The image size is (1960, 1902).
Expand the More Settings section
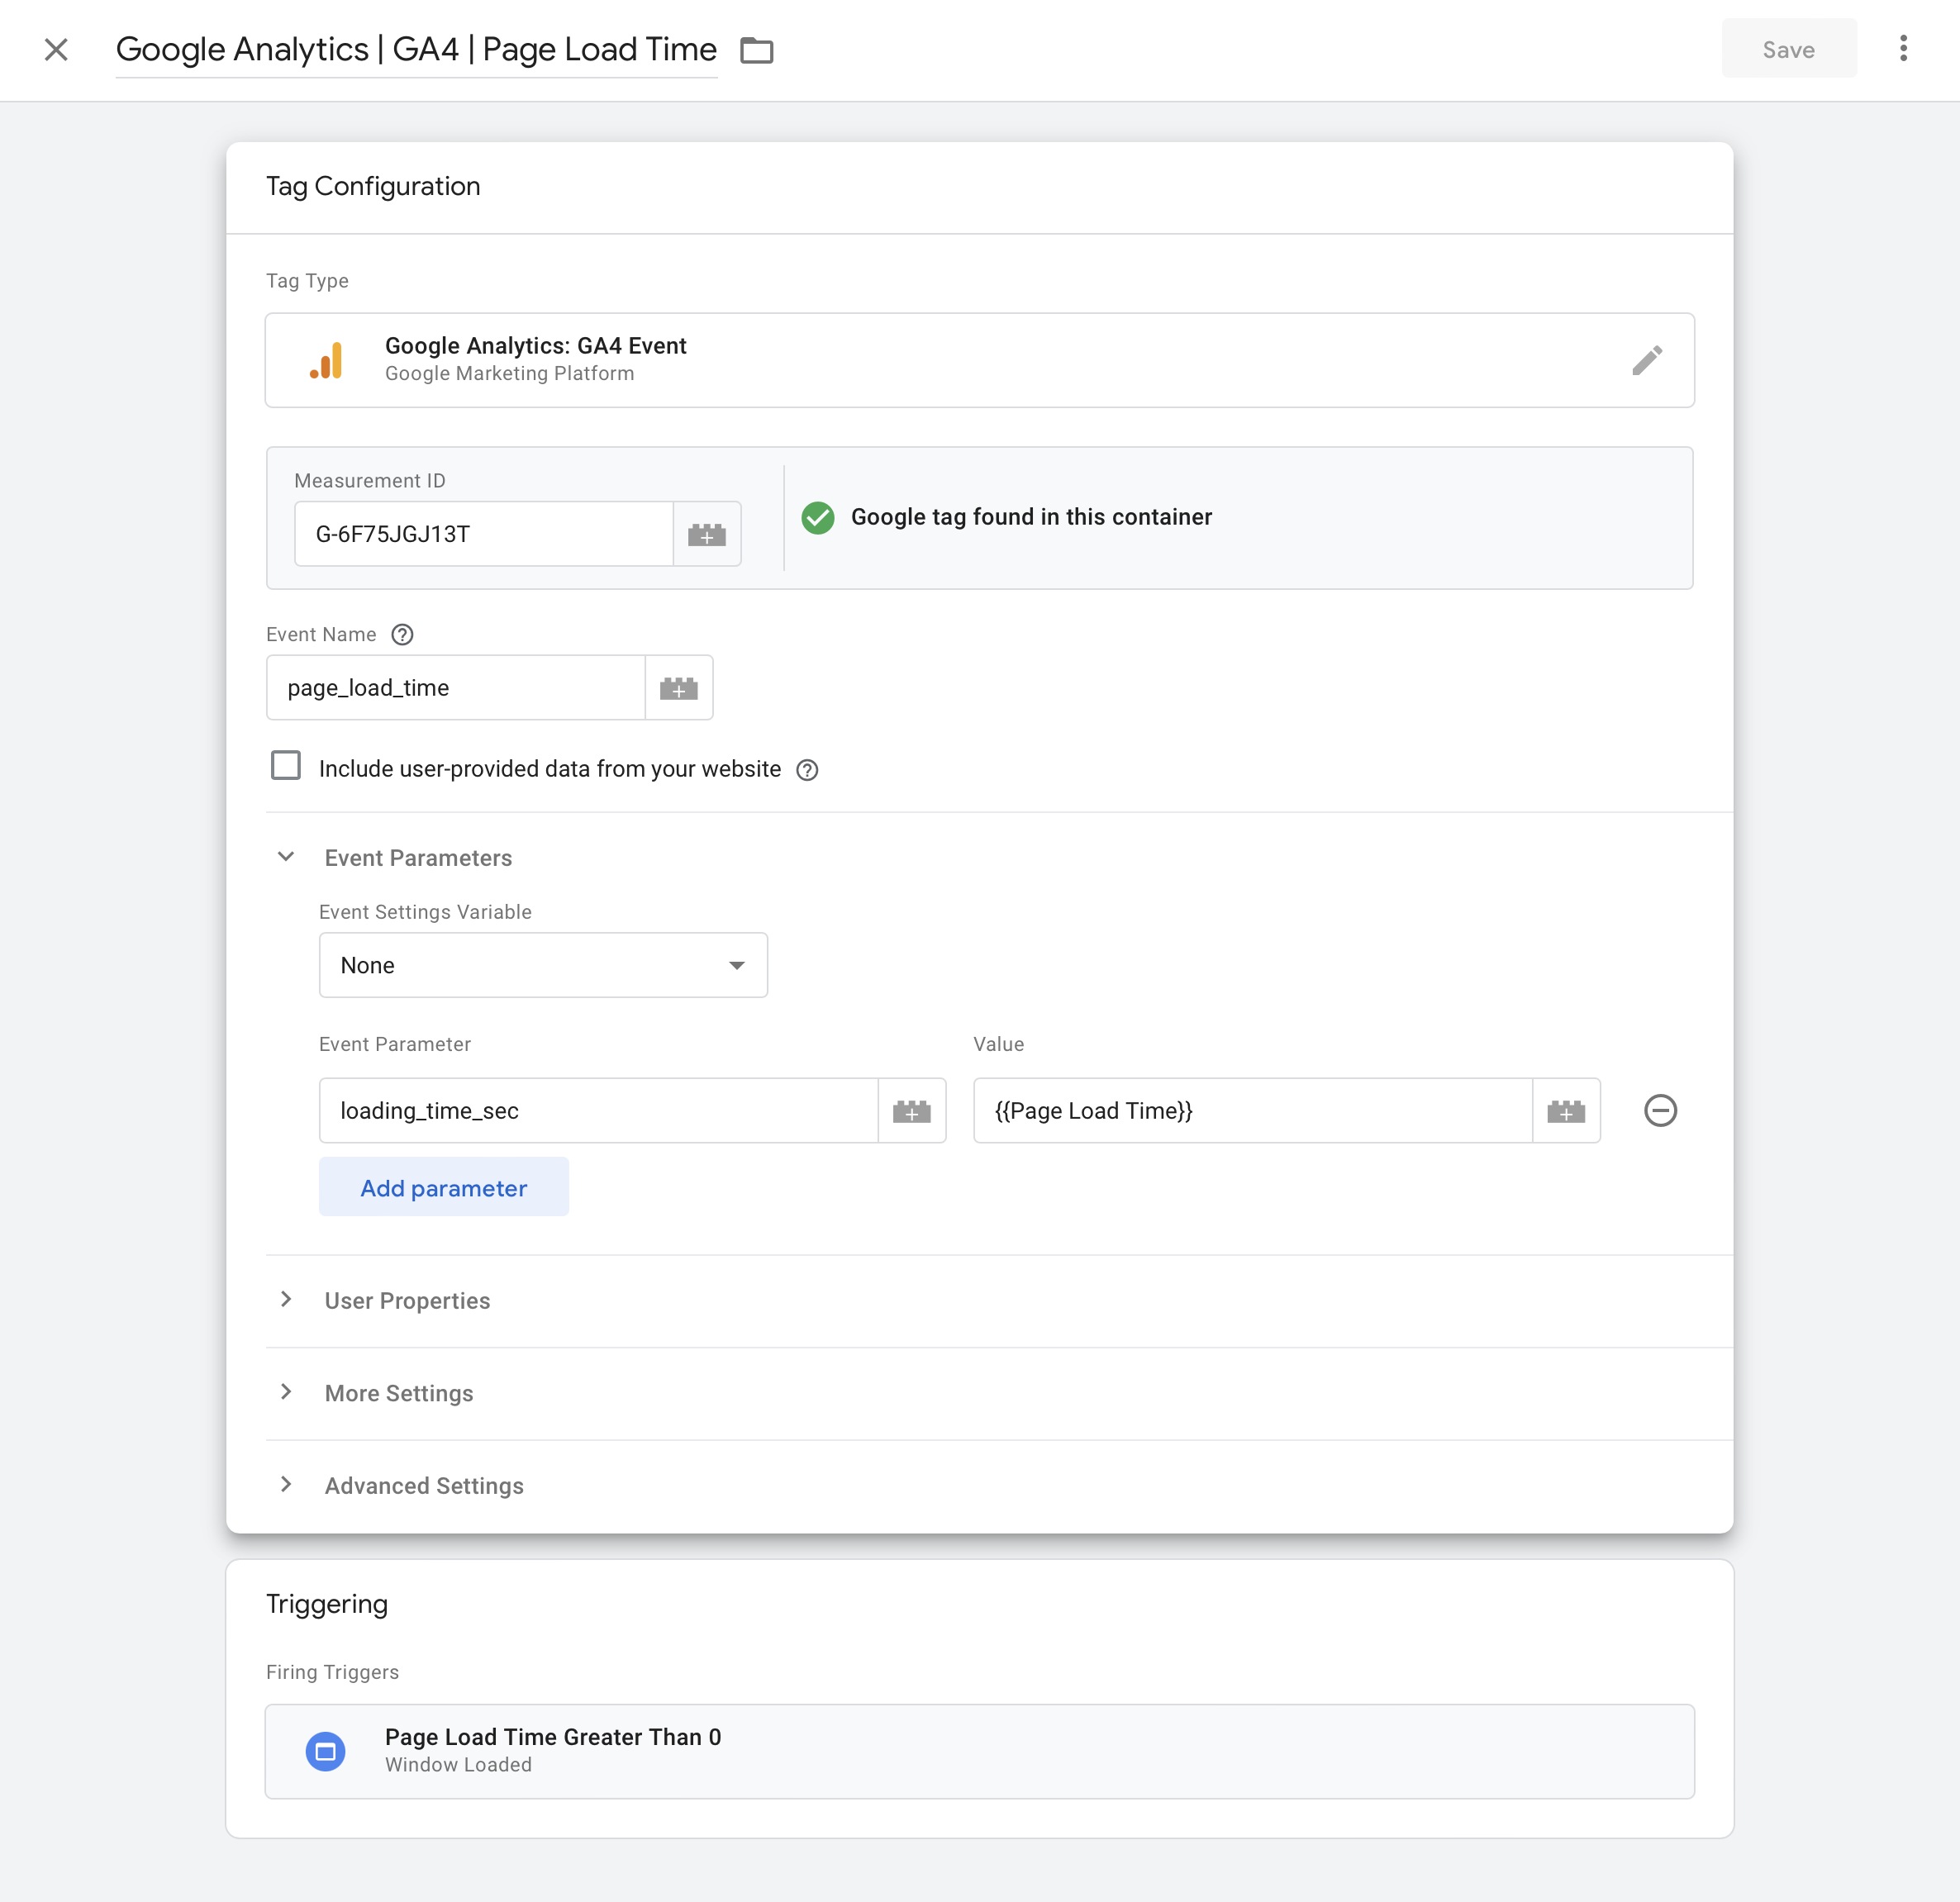coord(287,1392)
